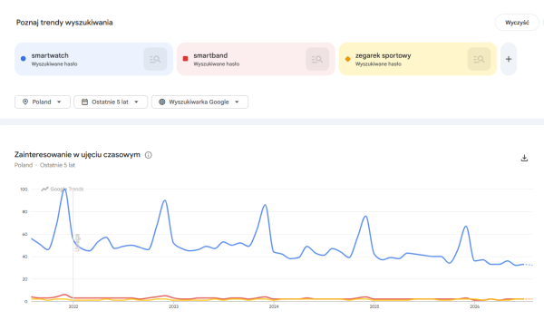Click the location pin icon beside Poland
The width and height of the screenshot is (544, 330).
click(x=25, y=102)
